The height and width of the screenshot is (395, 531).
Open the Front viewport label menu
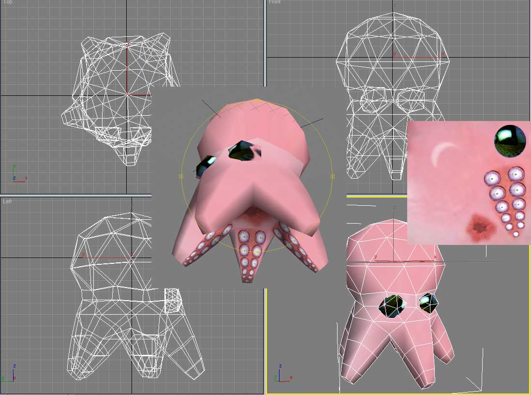coord(275,2)
